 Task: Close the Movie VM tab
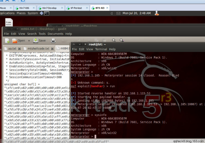pyautogui.click(x=11, y=8)
